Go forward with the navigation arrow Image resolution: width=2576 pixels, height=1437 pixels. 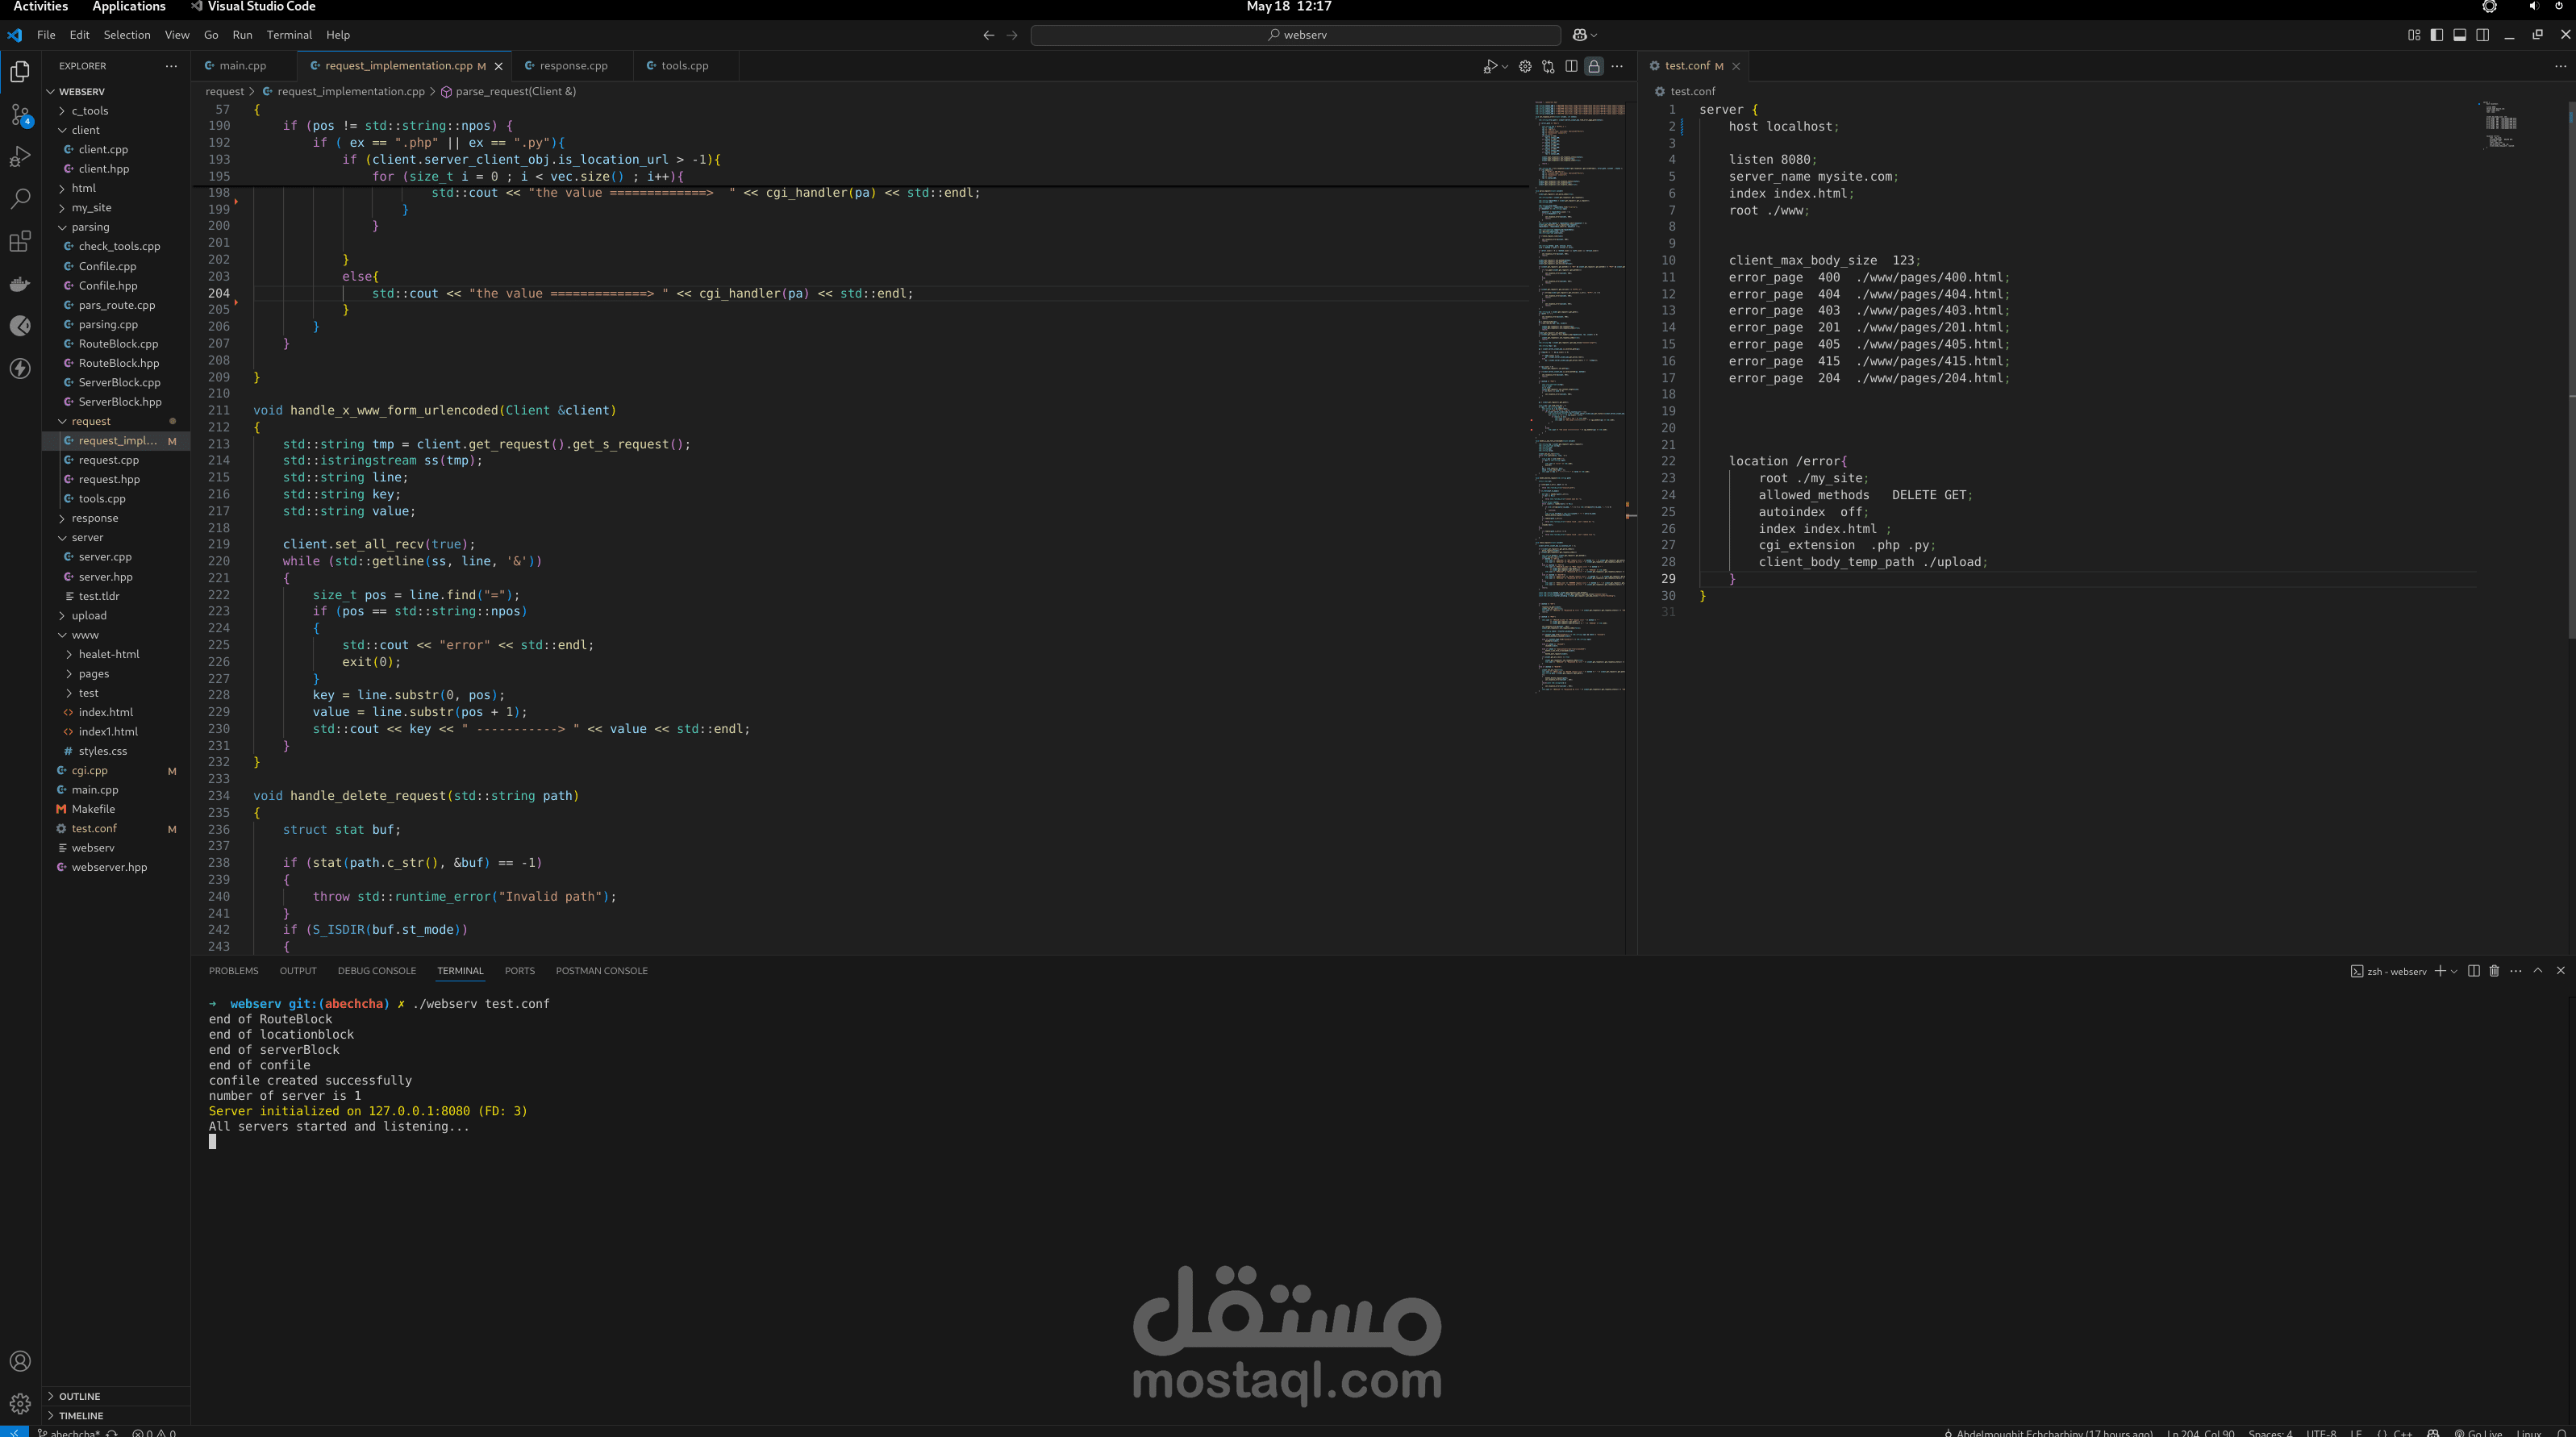pyautogui.click(x=1012, y=35)
